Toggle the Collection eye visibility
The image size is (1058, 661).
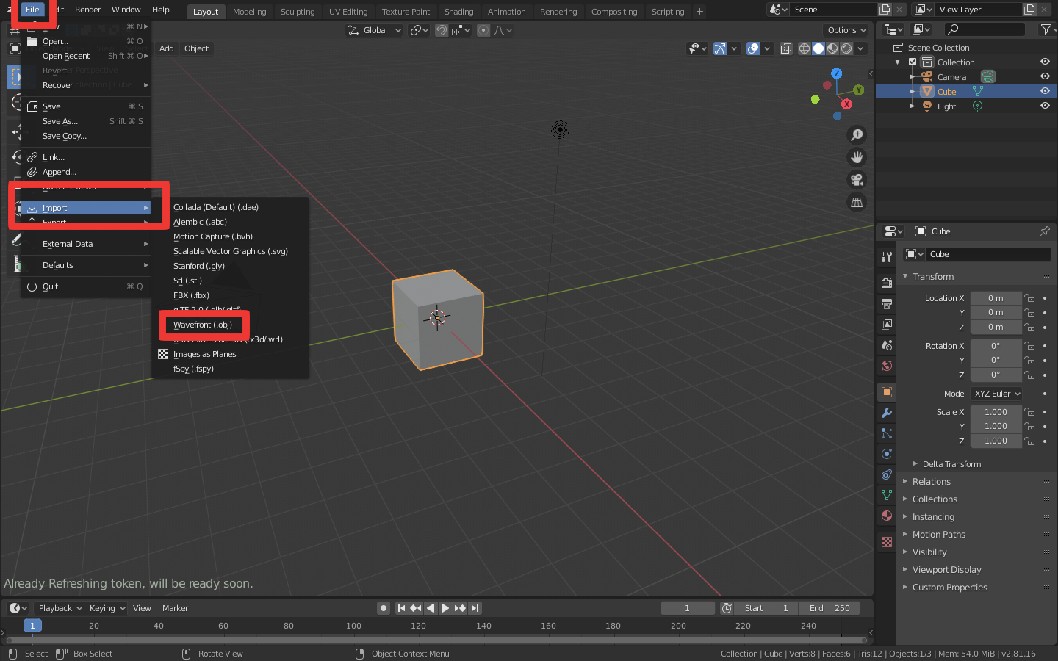pos(1045,62)
